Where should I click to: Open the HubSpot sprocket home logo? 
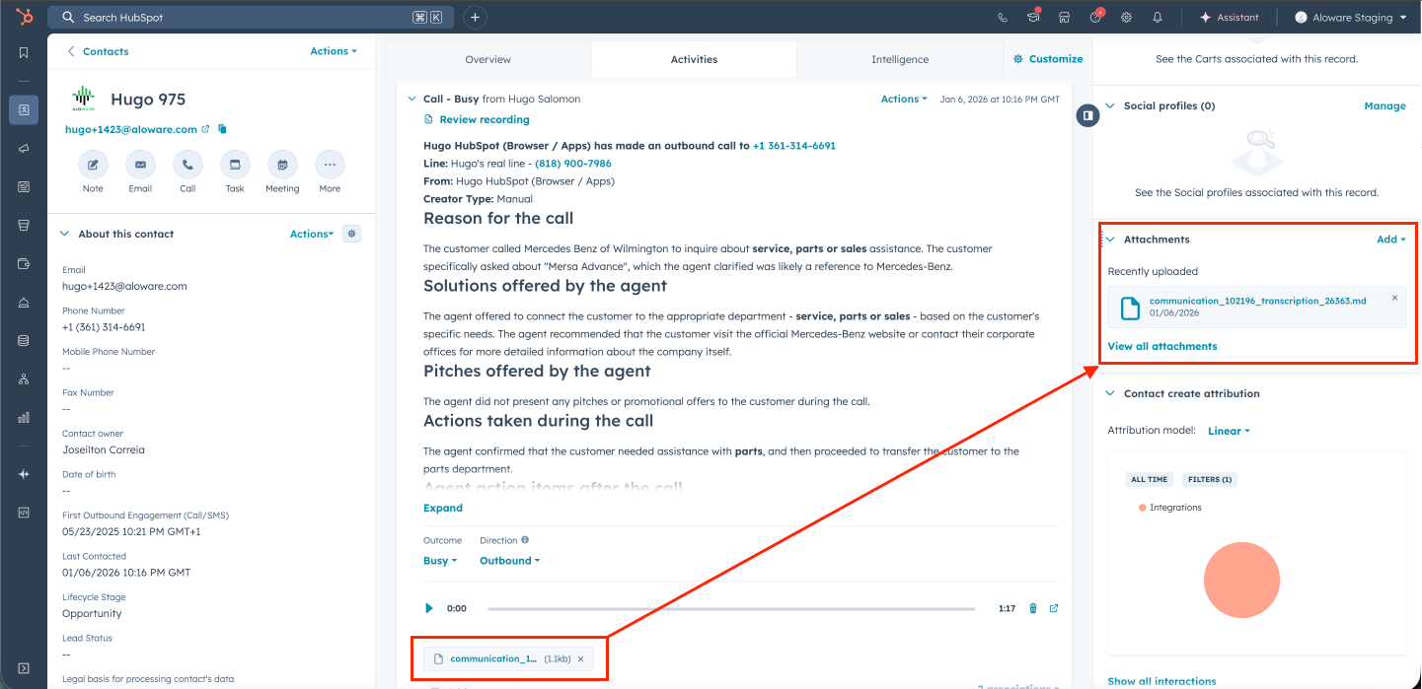point(24,17)
